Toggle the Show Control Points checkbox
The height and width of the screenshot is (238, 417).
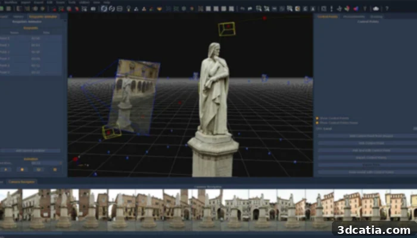pos(317,118)
